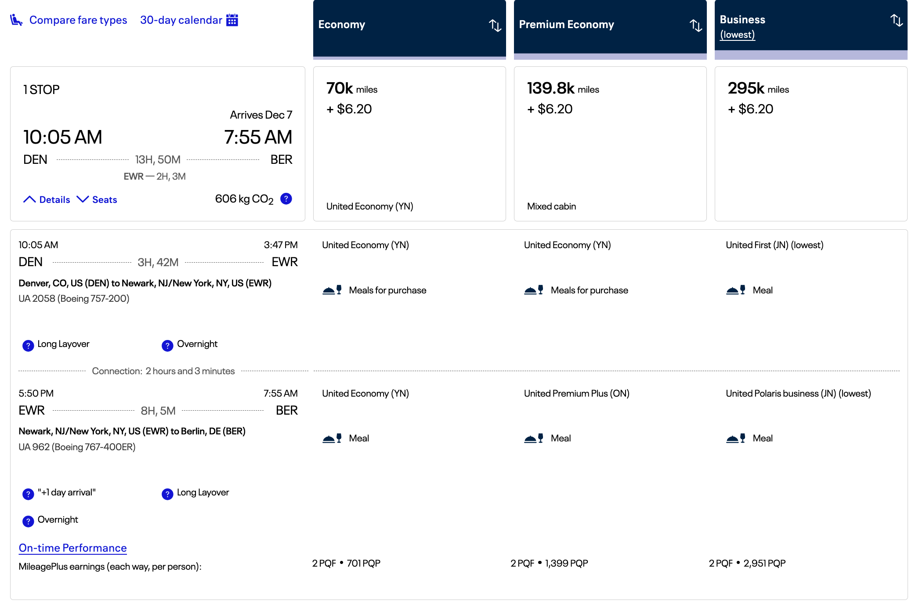Click the CO2 emissions question mark icon

click(286, 199)
